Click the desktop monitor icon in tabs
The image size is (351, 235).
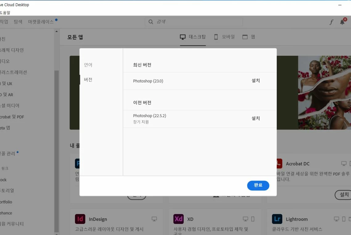click(x=183, y=37)
